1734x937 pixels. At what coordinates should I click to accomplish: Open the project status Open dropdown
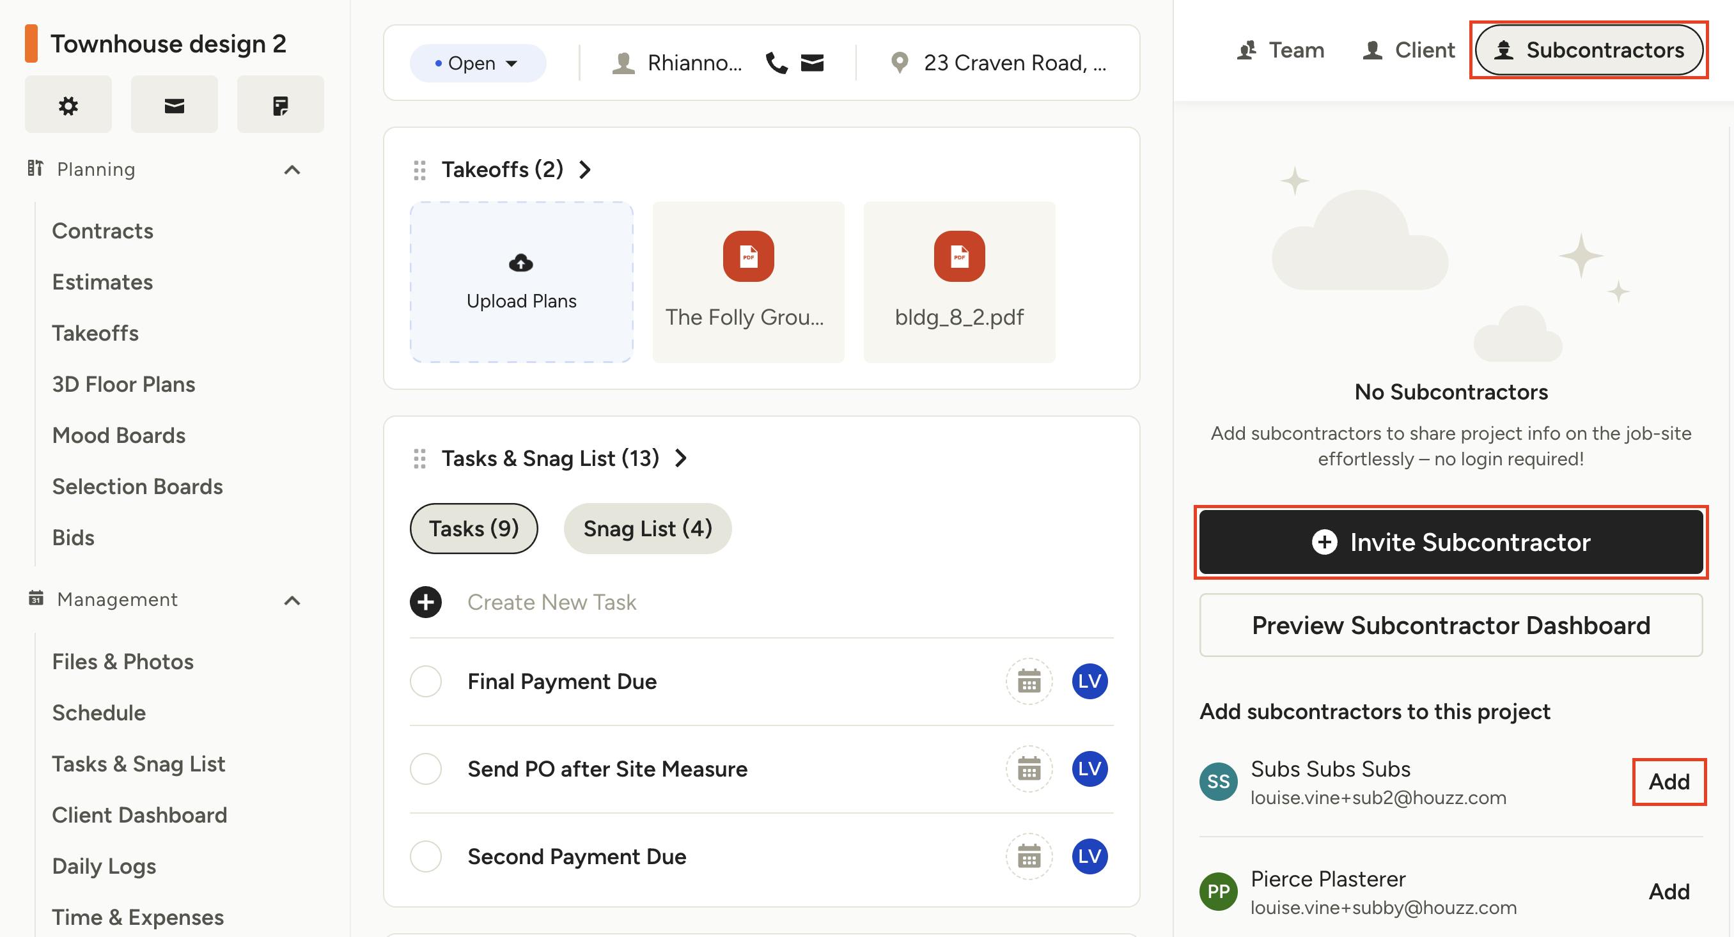(x=478, y=63)
